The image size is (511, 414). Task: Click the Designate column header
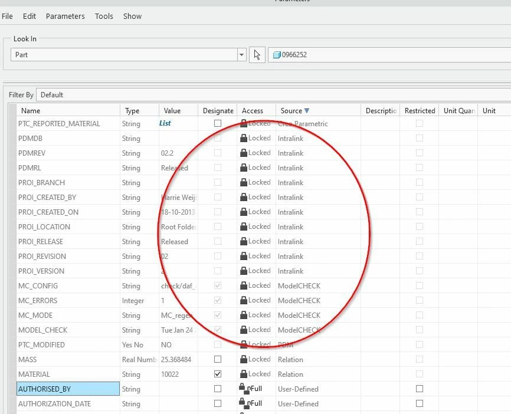(218, 111)
